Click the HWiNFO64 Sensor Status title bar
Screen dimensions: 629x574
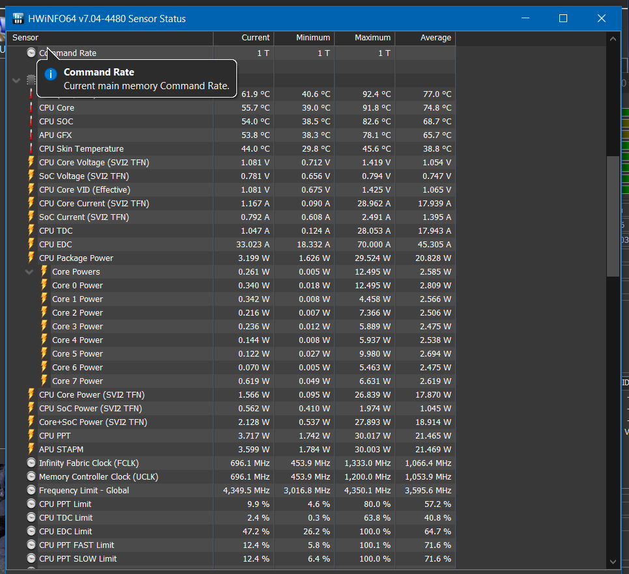(x=265, y=18)
